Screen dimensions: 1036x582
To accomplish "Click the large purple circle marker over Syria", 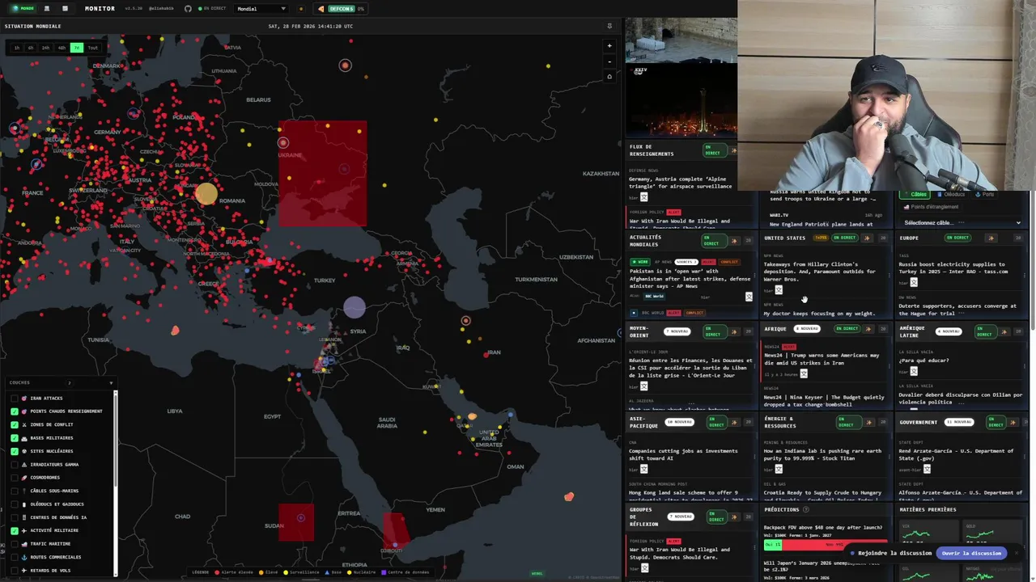I will (x=354, y=307).
